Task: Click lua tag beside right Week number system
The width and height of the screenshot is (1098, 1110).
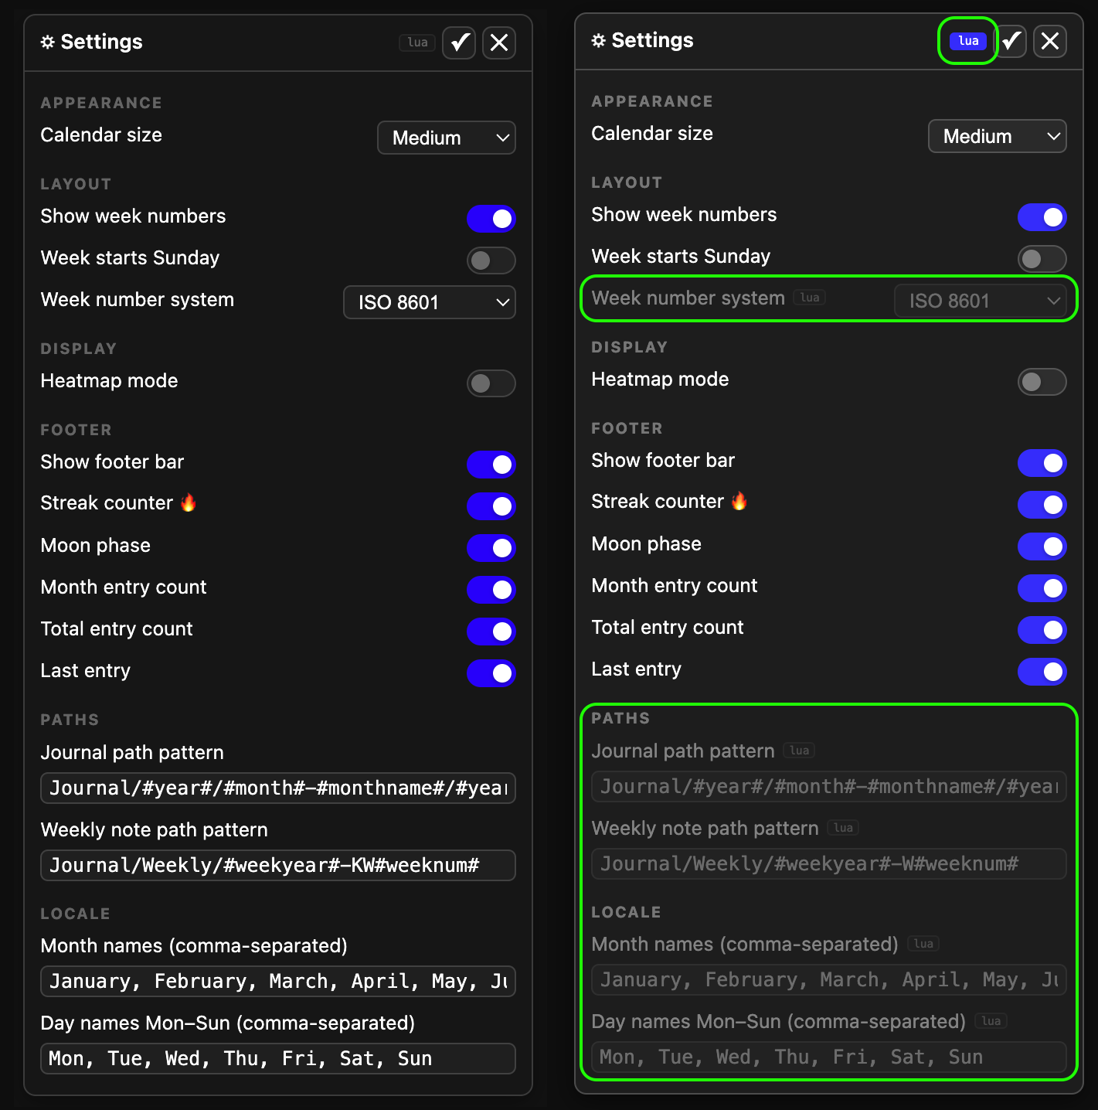Action: pos(810,298)
